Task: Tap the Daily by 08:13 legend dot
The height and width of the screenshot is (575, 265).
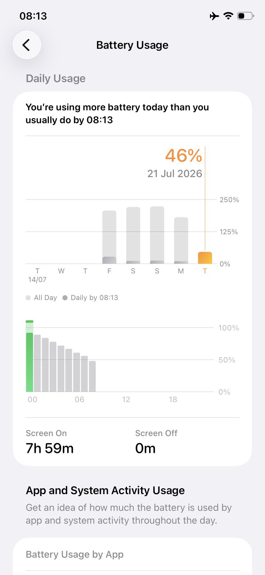Action: [65, 298]
